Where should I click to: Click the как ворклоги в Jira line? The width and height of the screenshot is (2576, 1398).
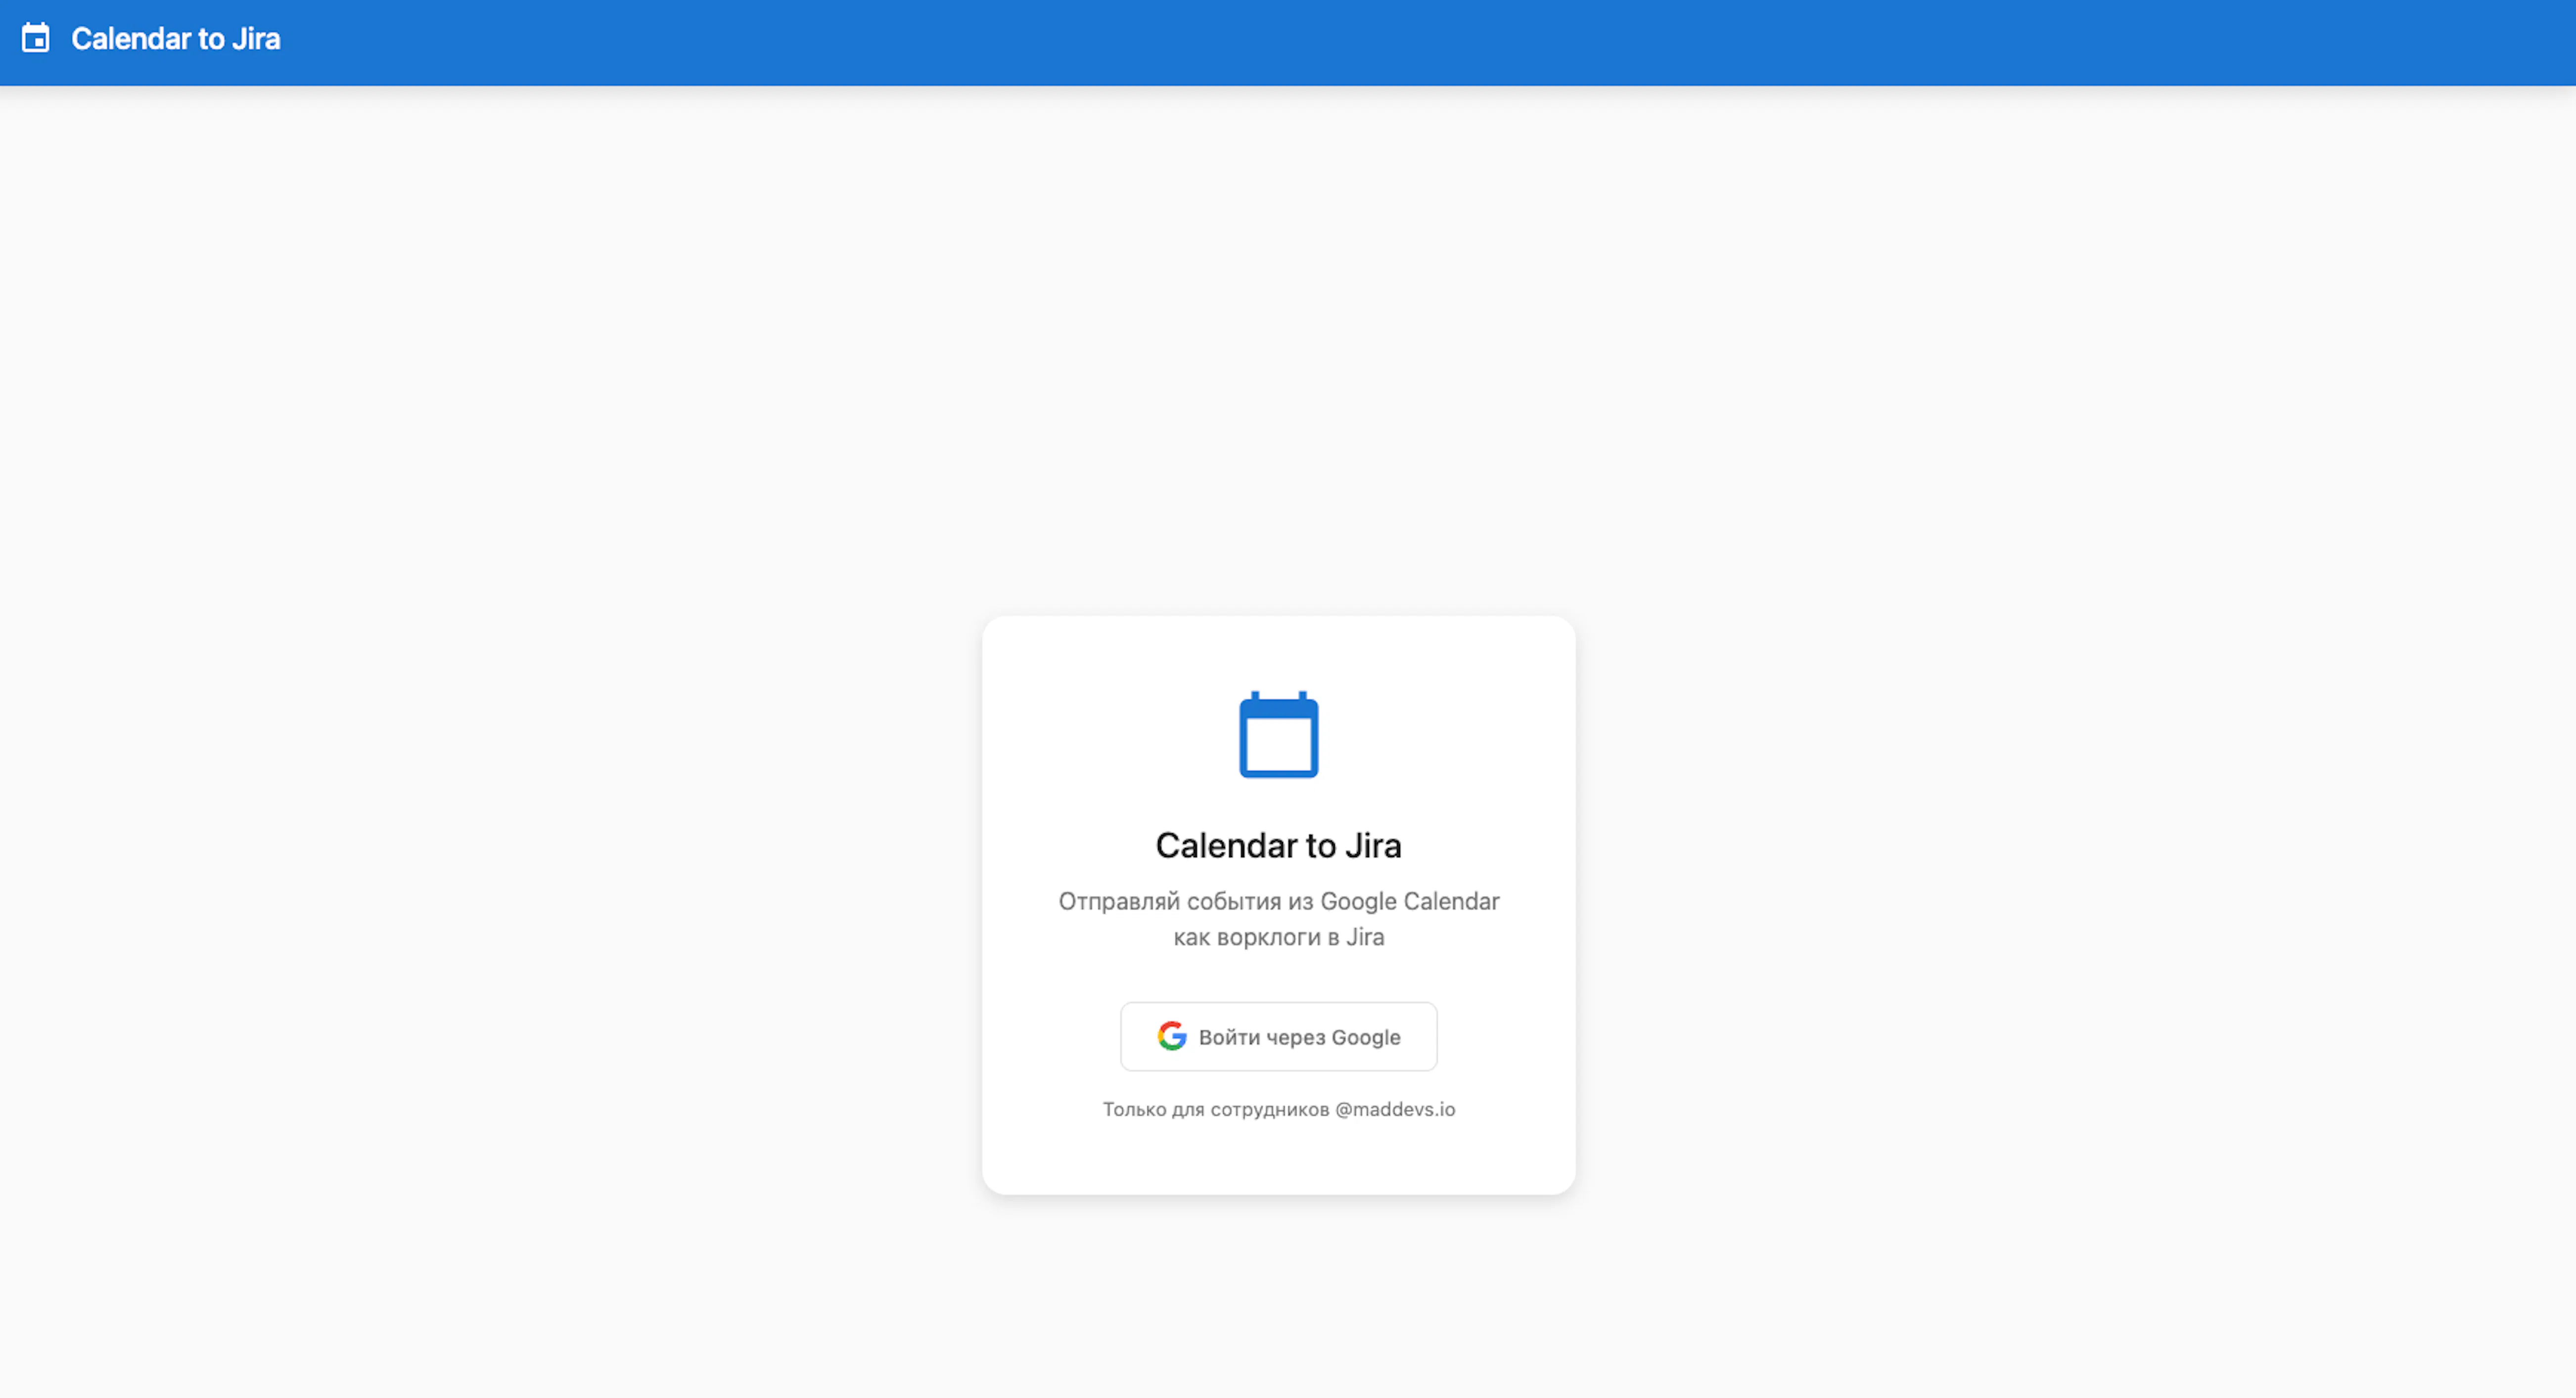point(1278,937)
